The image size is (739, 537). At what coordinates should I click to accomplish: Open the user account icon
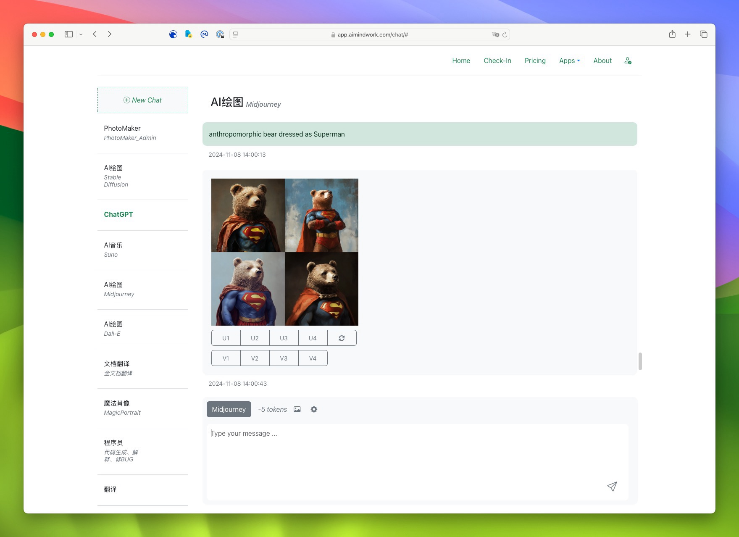(x=628, y=61)
